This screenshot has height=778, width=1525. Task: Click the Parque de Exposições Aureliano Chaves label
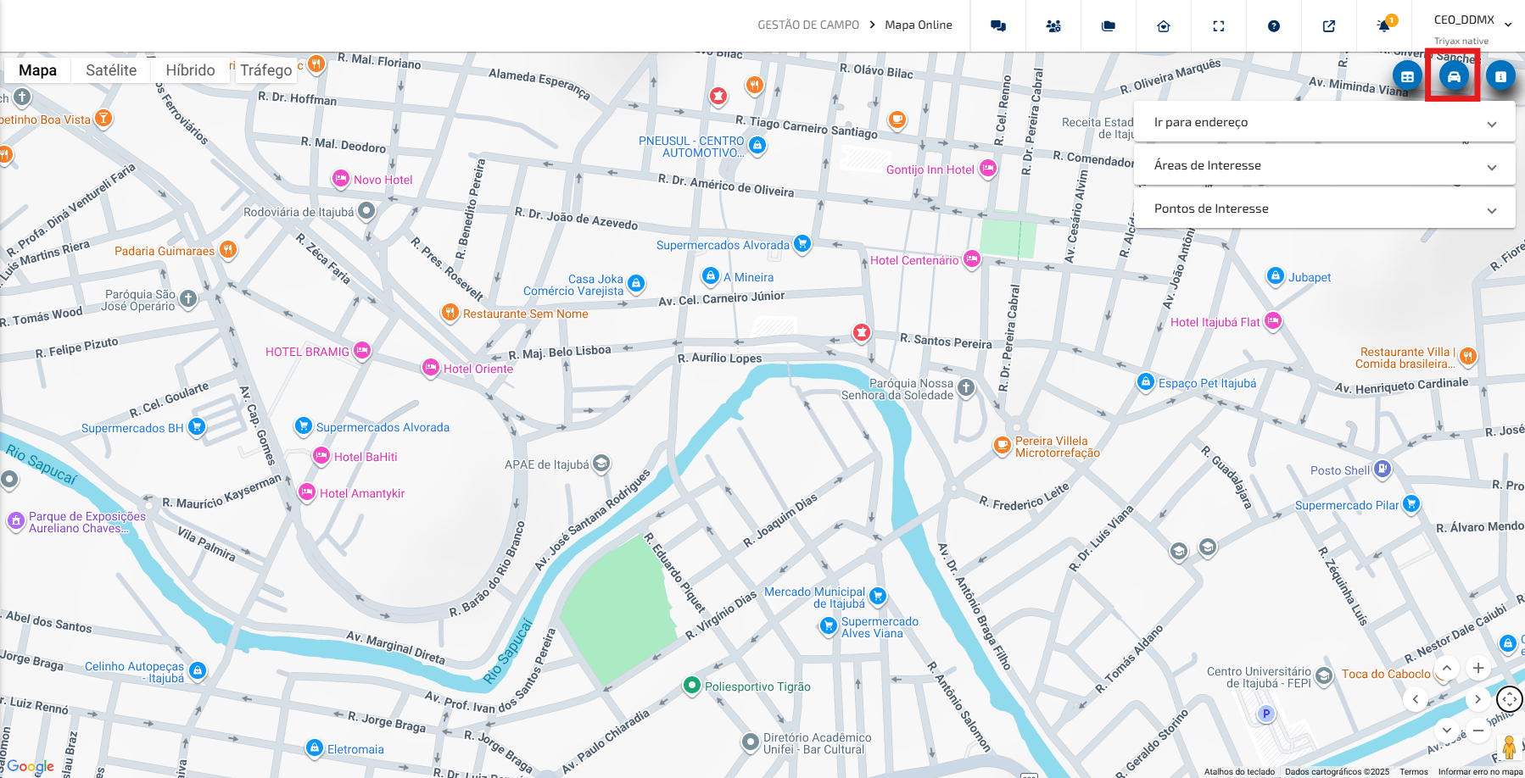87,522
